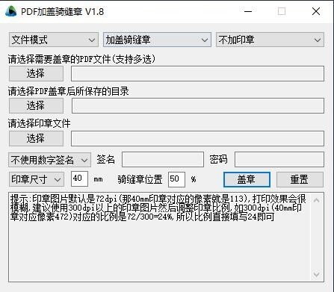This screenshot has width=334, height=292.
Task: Click label 请选择需要盖章的PDF文件(支持多选)
Action: 81,59
